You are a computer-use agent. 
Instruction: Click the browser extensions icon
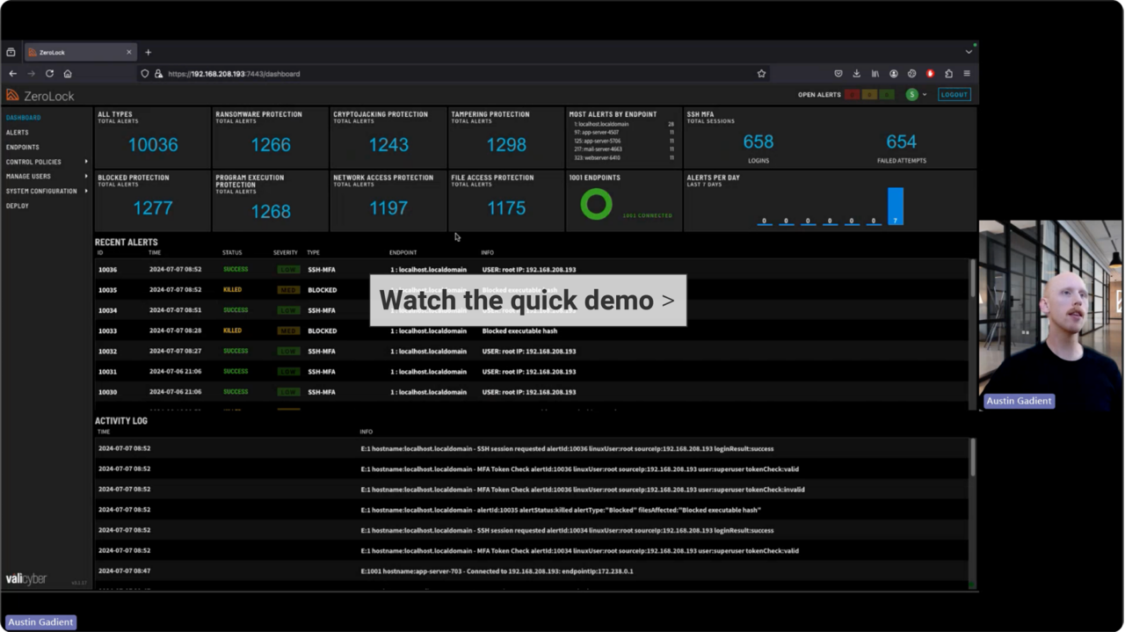pos(949,74)
